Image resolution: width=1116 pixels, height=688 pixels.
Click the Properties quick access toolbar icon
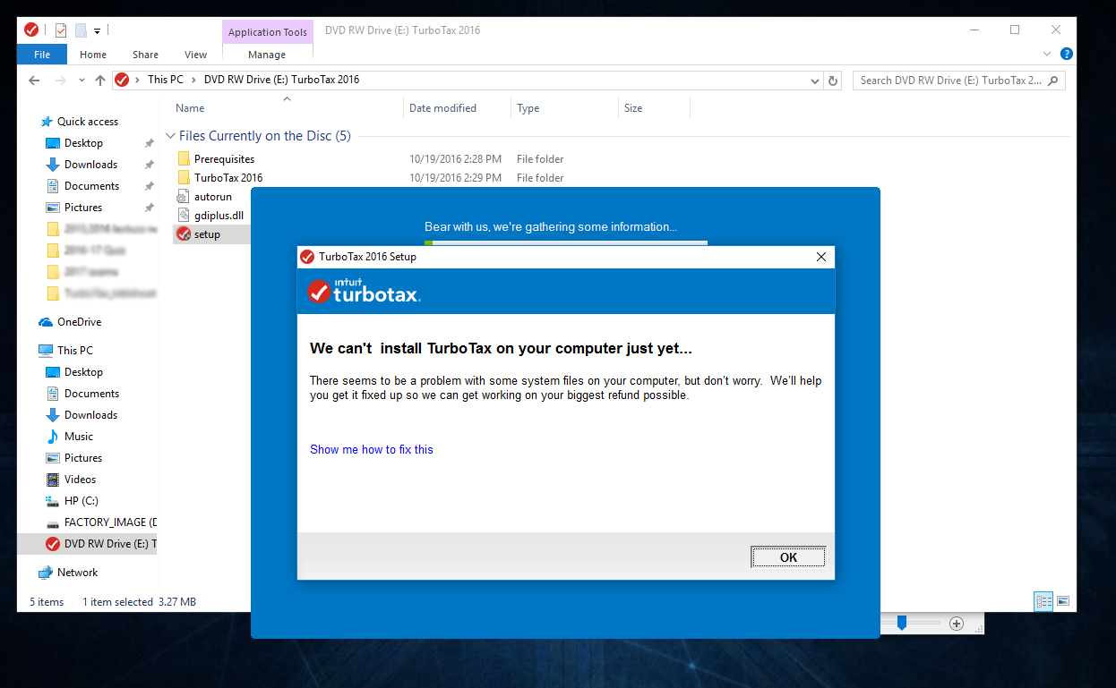(x=61, y=30)
